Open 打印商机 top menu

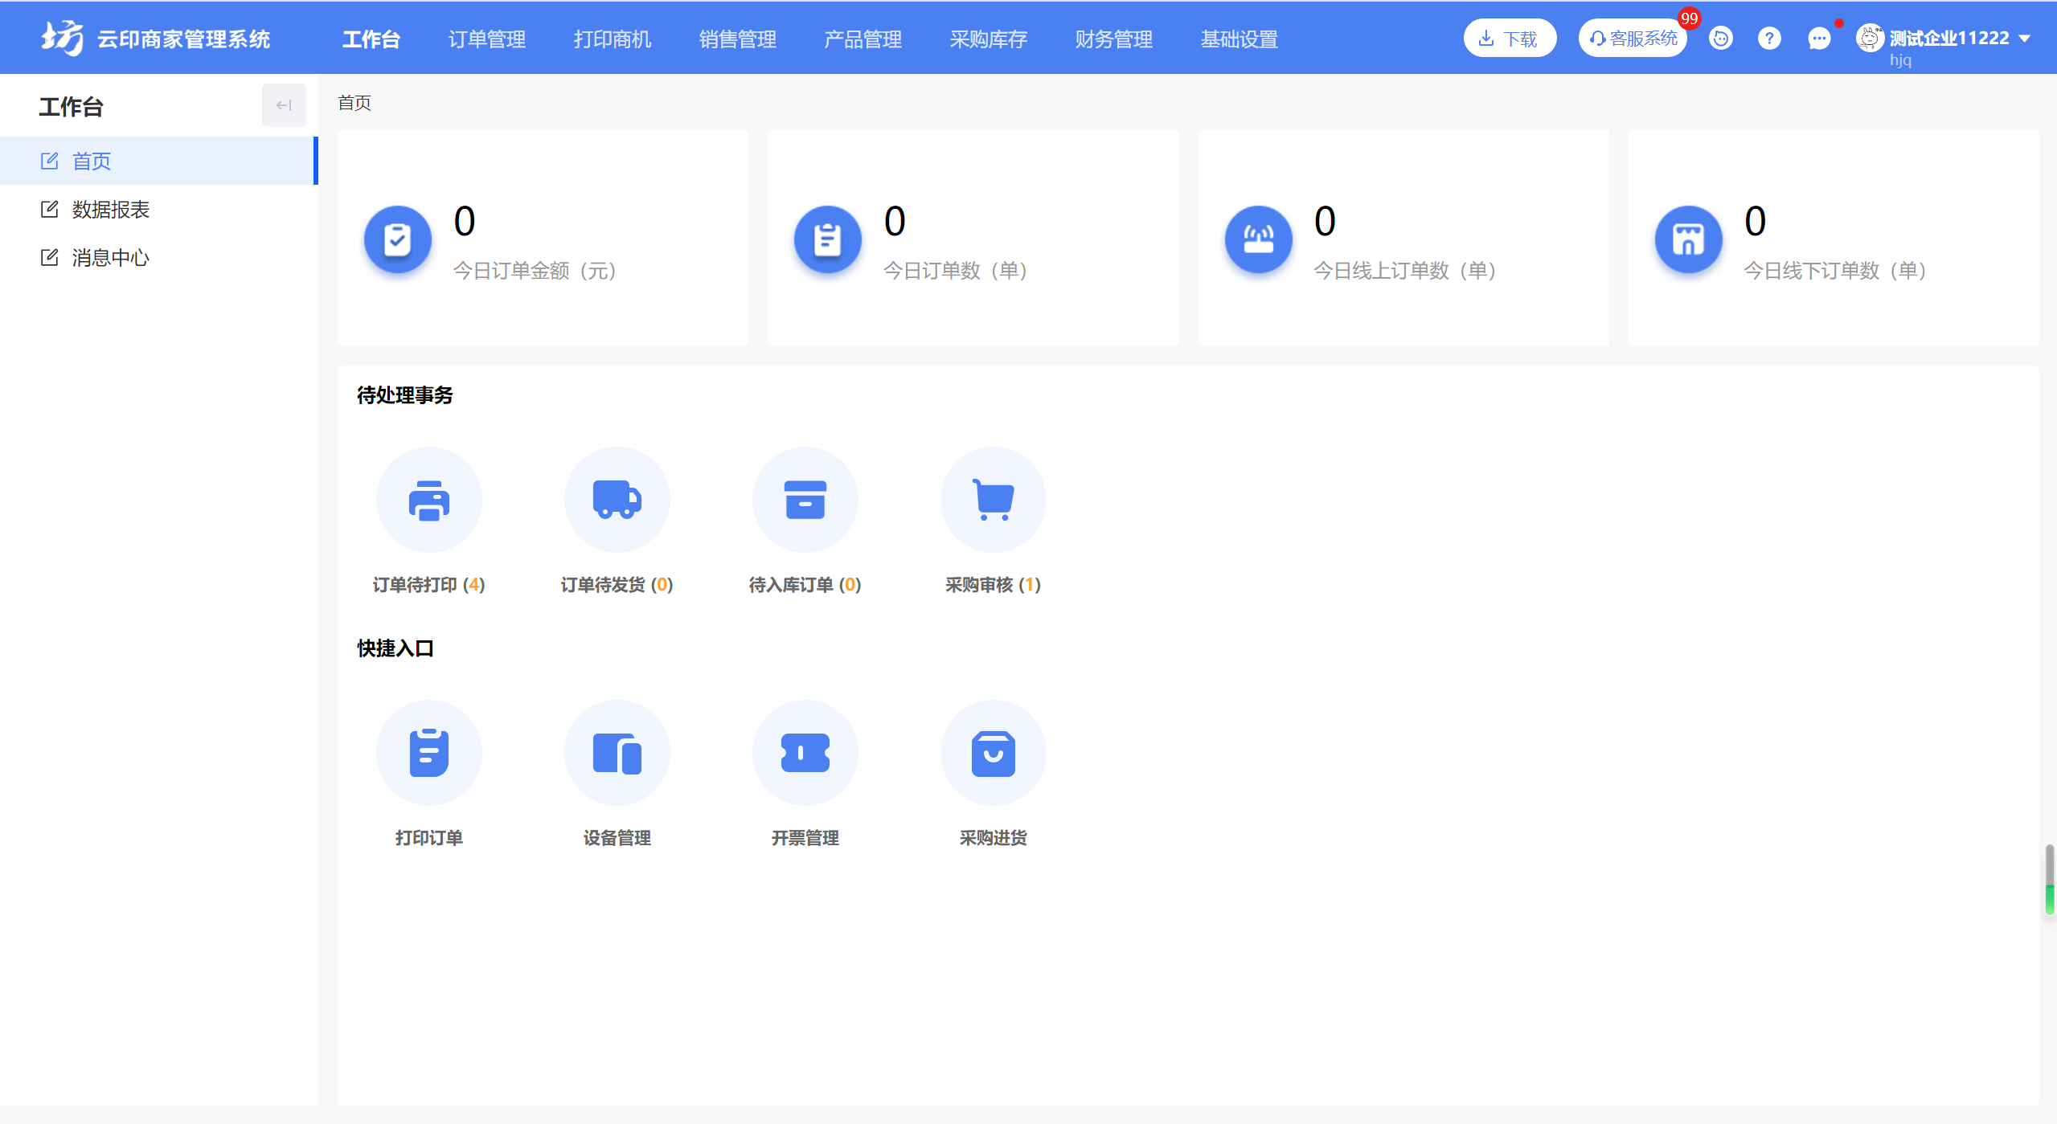(x=613, y=39)
